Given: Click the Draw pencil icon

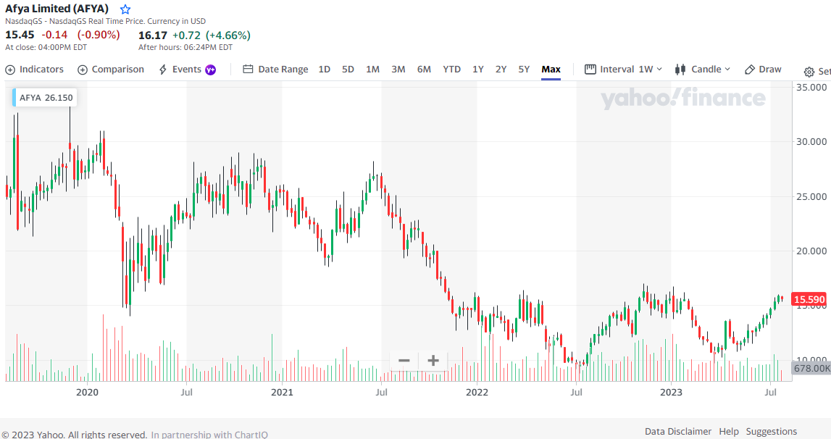Looking at the screenshot, I should click(x=749, y=70).
